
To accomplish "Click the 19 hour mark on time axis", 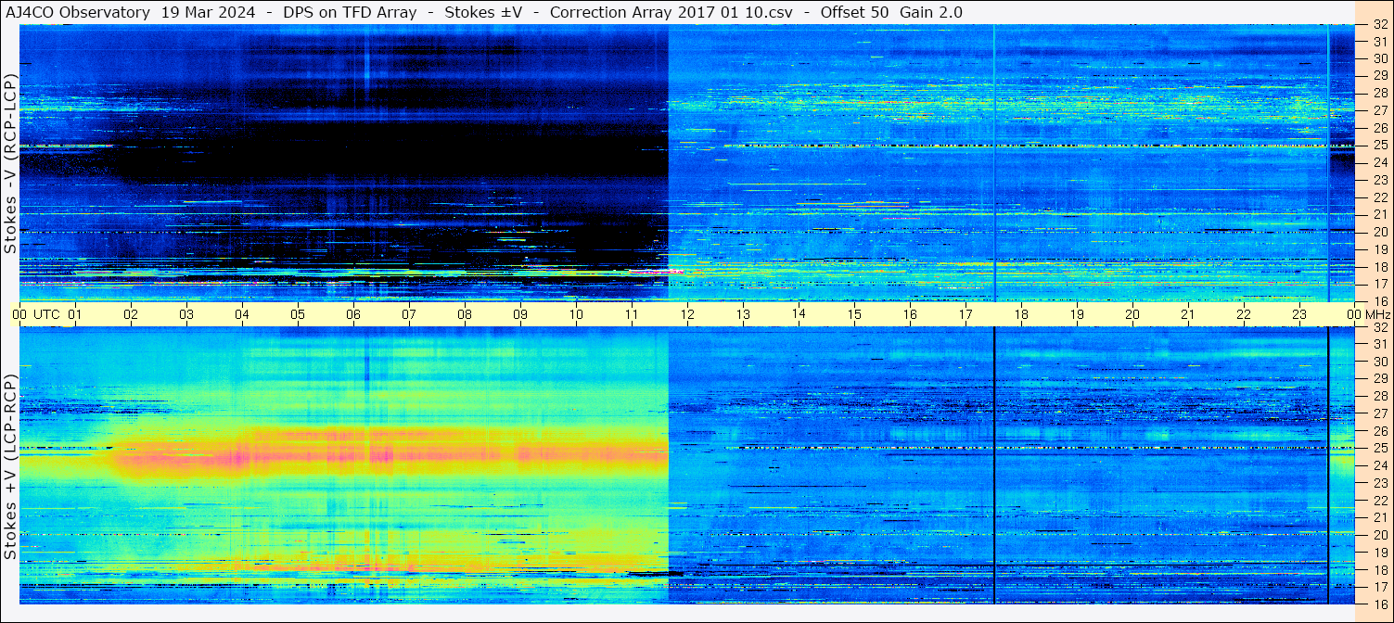I will coord(1077,314).
